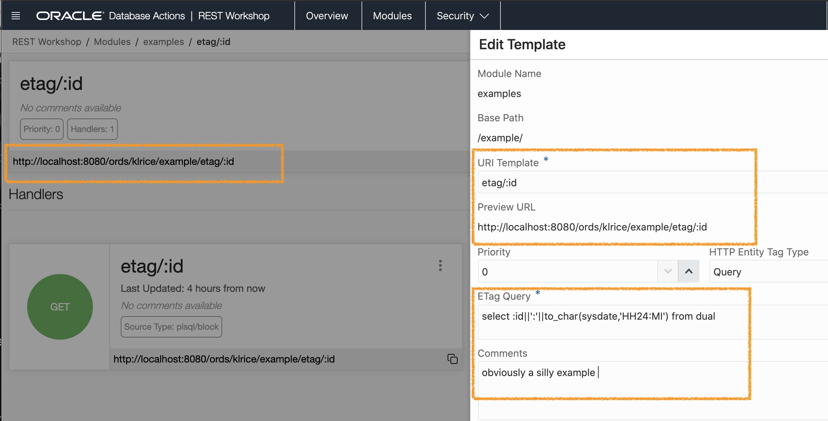Image resolution: width=828 pixels, height=421 pixels.
Task: Click the Priority: 0 badge
Action: pos(42,129)
